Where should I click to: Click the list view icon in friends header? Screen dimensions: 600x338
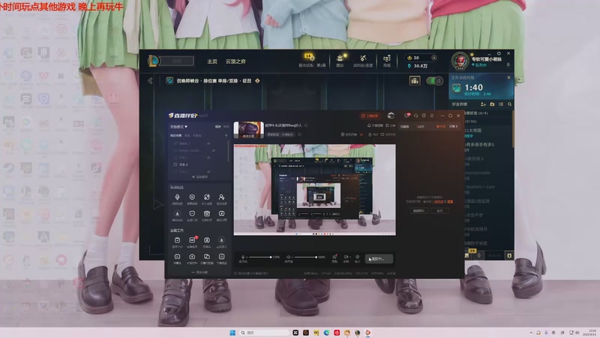click(501, 104)
